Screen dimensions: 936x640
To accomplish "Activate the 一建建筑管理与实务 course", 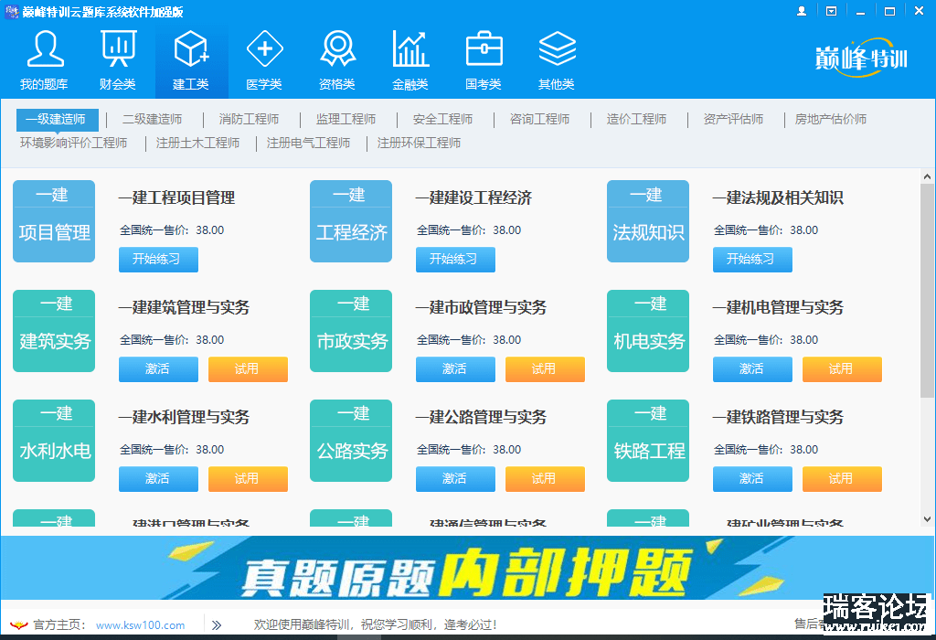I will 158,369.
